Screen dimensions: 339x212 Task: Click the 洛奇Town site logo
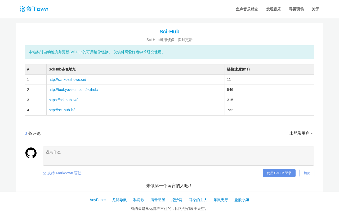pos(34,9)
